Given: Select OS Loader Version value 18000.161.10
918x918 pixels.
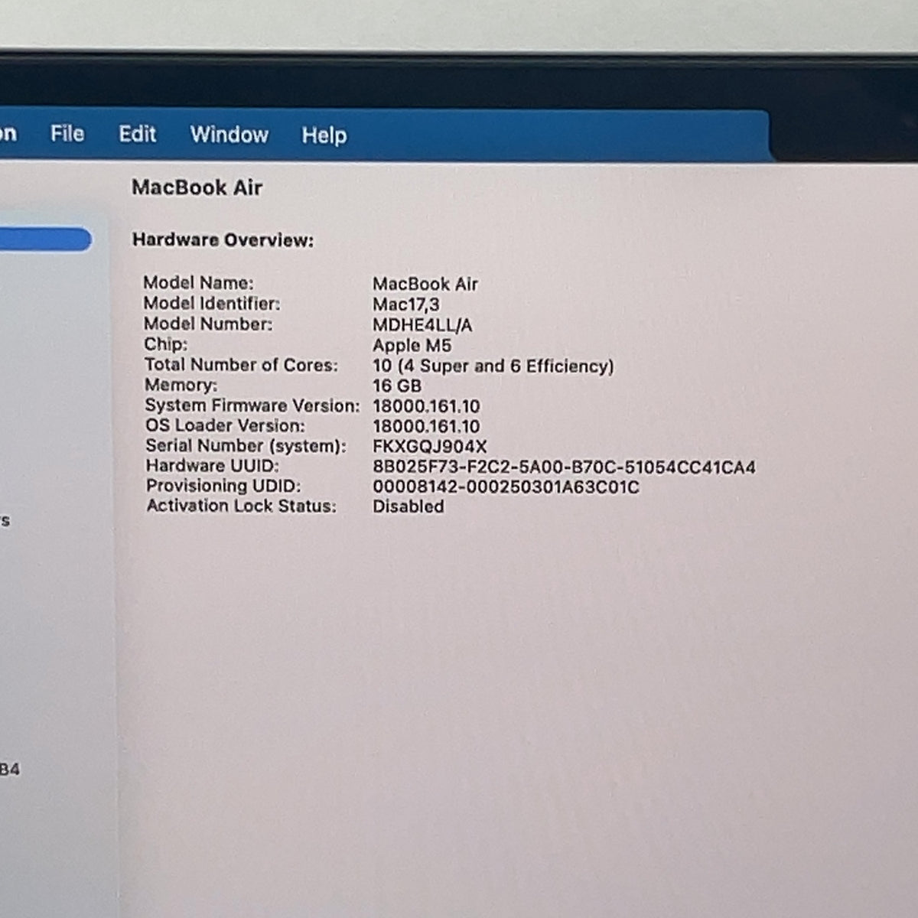Looking at the screenshot, I should (x=427, y=427).
